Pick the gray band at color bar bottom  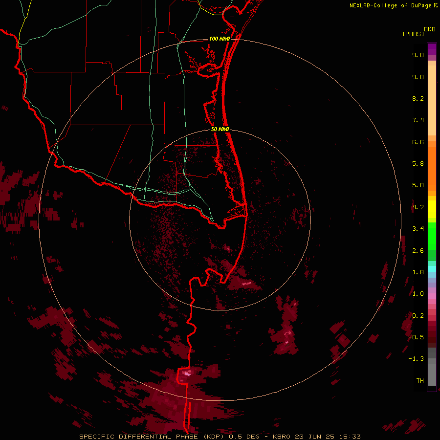(x=432, y=374)
